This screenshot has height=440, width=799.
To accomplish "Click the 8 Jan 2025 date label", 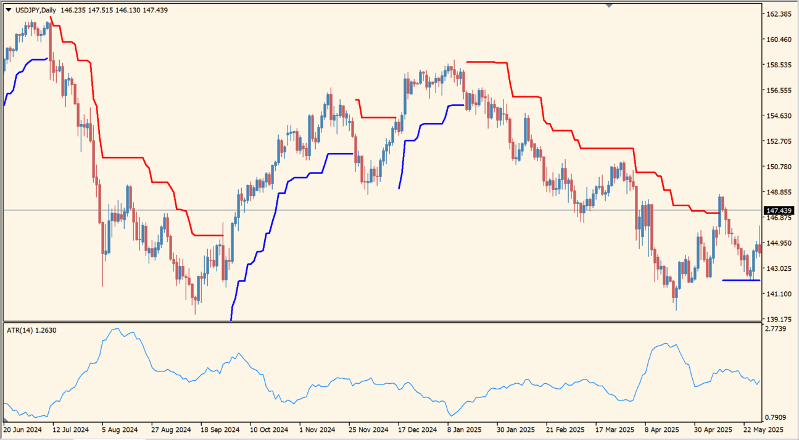I will coord(465,430).
